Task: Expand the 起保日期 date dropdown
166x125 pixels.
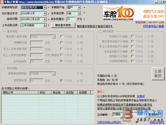Action: pyautogui.click(x=45, y=19)
